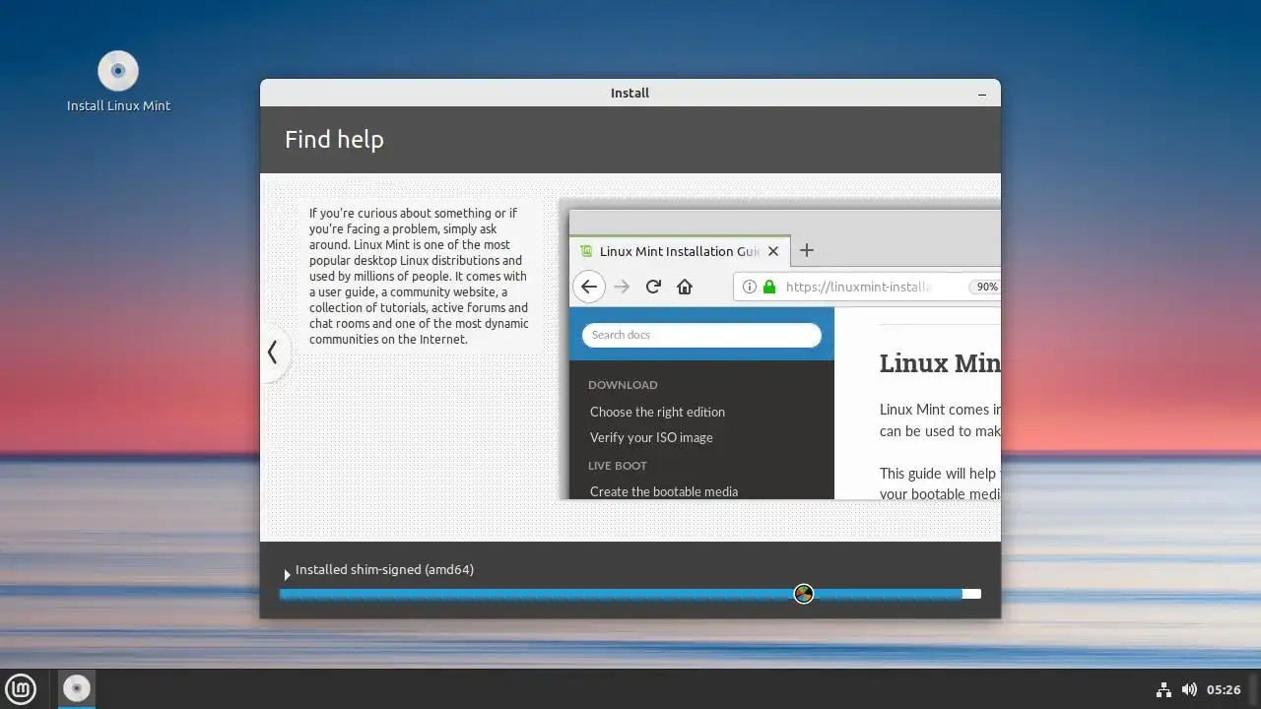Select the installer disc icon in taskbar
Screen dimensions: 1261x709
pos(76,688)
